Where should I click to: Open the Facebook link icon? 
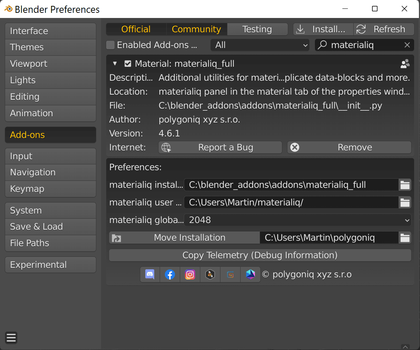point(170,274)
